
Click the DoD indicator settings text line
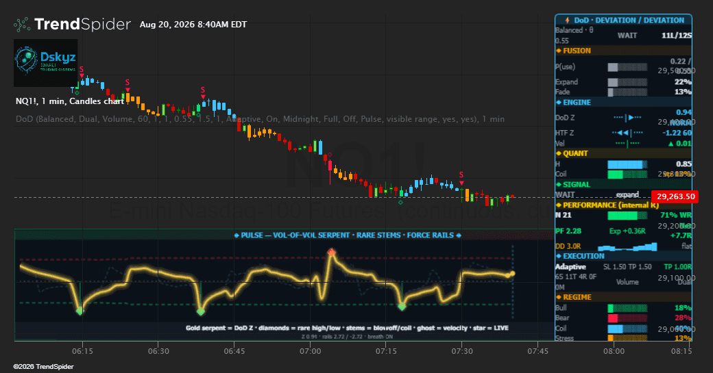click(x=260, y=119)
